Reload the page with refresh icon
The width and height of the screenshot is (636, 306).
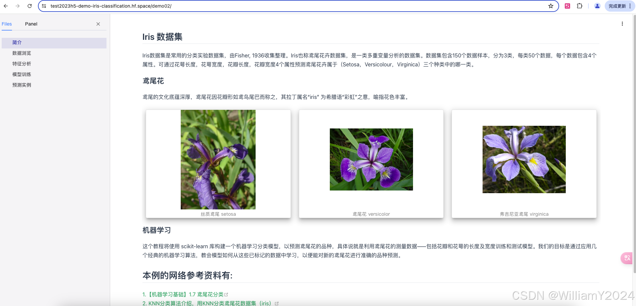(30, 6)
